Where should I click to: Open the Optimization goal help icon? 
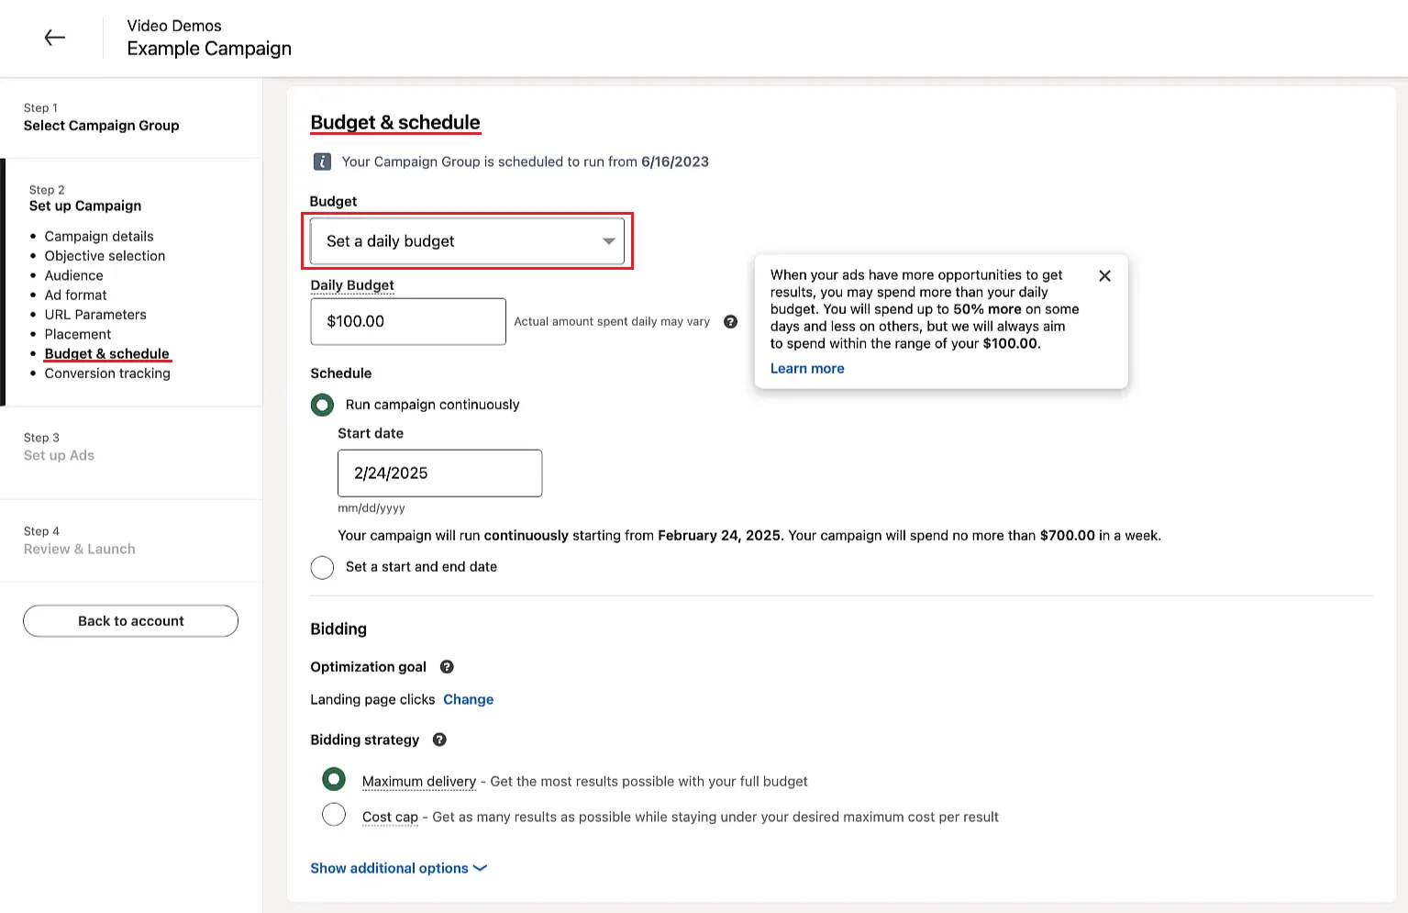click(x=447, y=667)
